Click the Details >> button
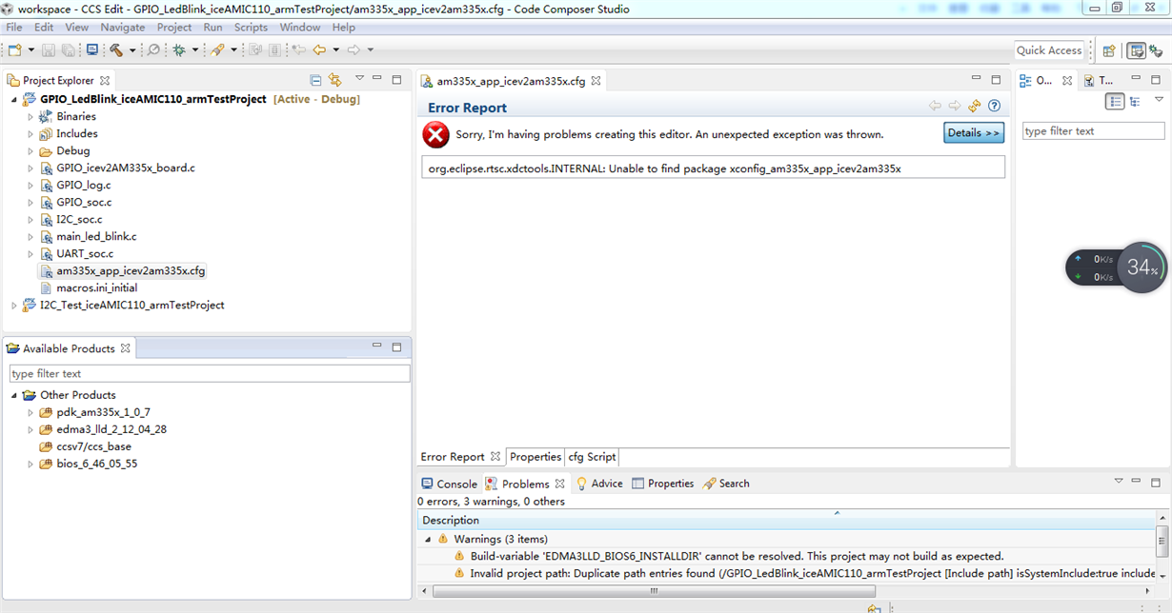 pos(974,133)
